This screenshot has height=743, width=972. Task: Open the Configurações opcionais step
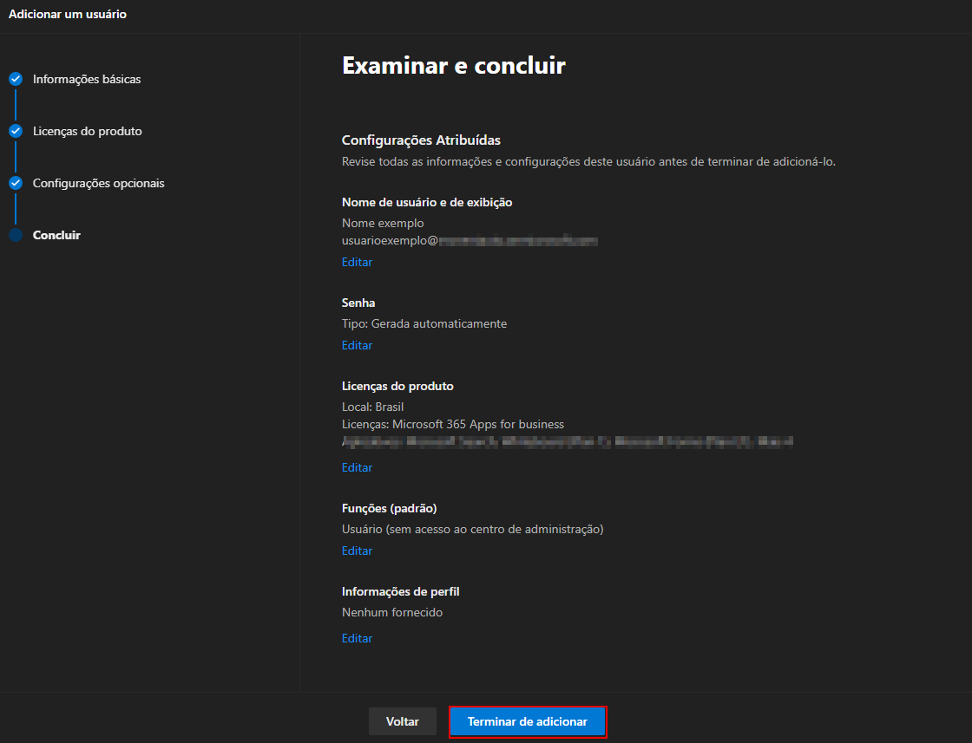point(99,183)
